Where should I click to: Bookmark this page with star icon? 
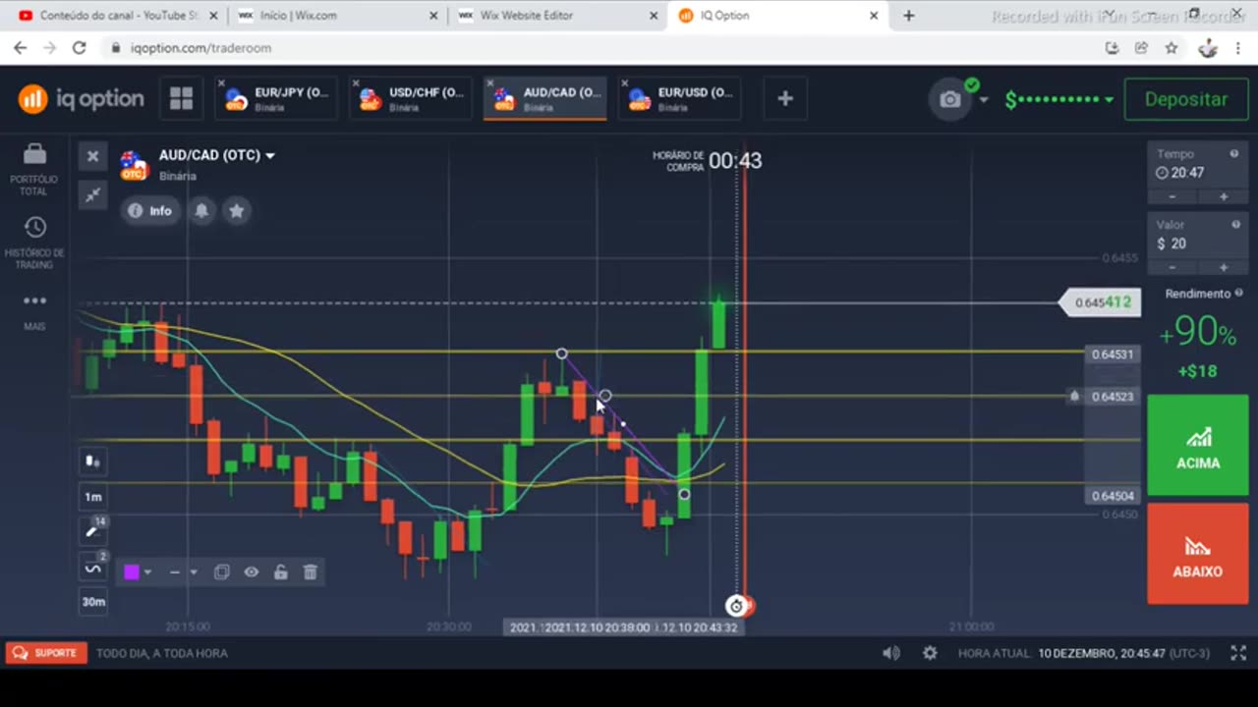pos(1172,47)
